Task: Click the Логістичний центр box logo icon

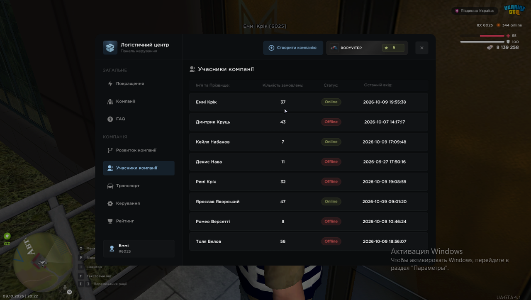Action: (x=110, y=48)
